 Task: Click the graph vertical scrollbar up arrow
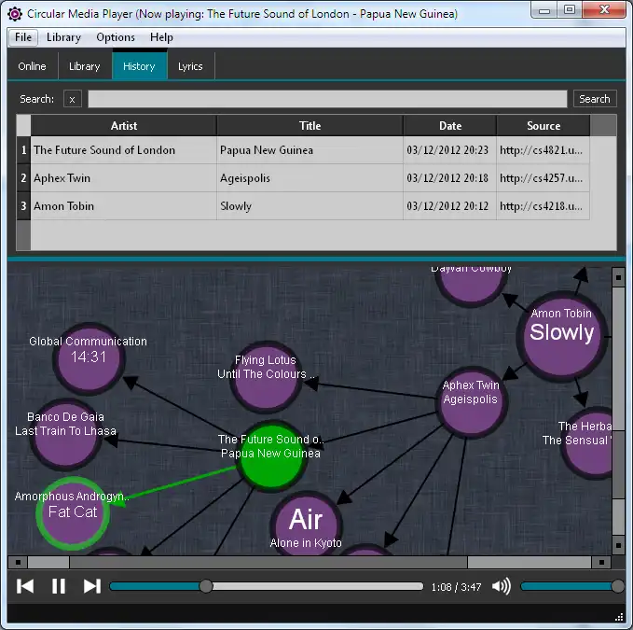tap(618, 277)
